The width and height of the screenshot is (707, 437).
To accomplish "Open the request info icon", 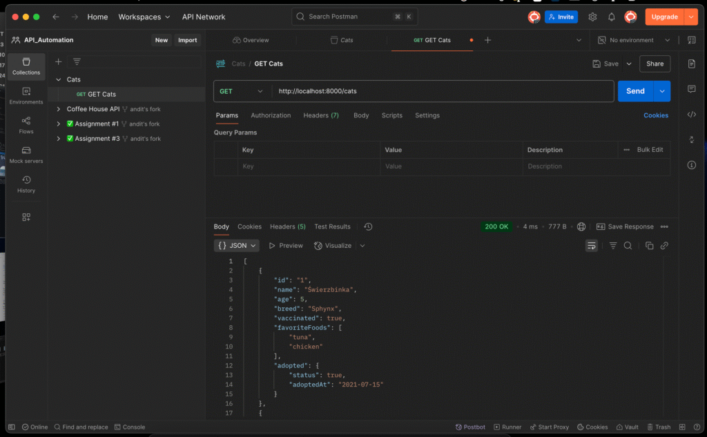I will (x=692, y=165).
